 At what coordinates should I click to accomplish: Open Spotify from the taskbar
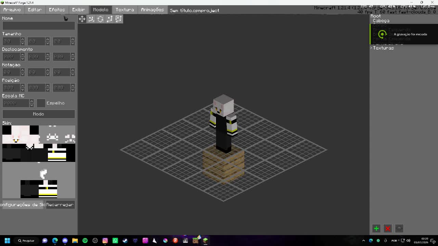click(x=85, y=241)
